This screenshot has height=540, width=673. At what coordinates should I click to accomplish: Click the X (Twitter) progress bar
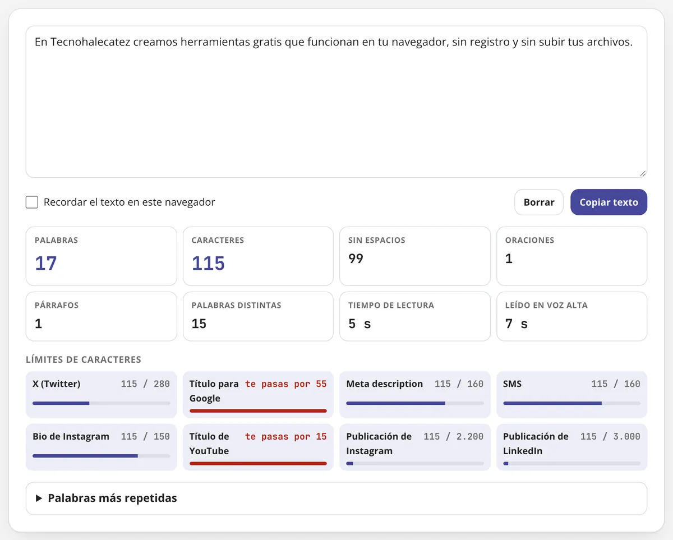coord(102,403)
